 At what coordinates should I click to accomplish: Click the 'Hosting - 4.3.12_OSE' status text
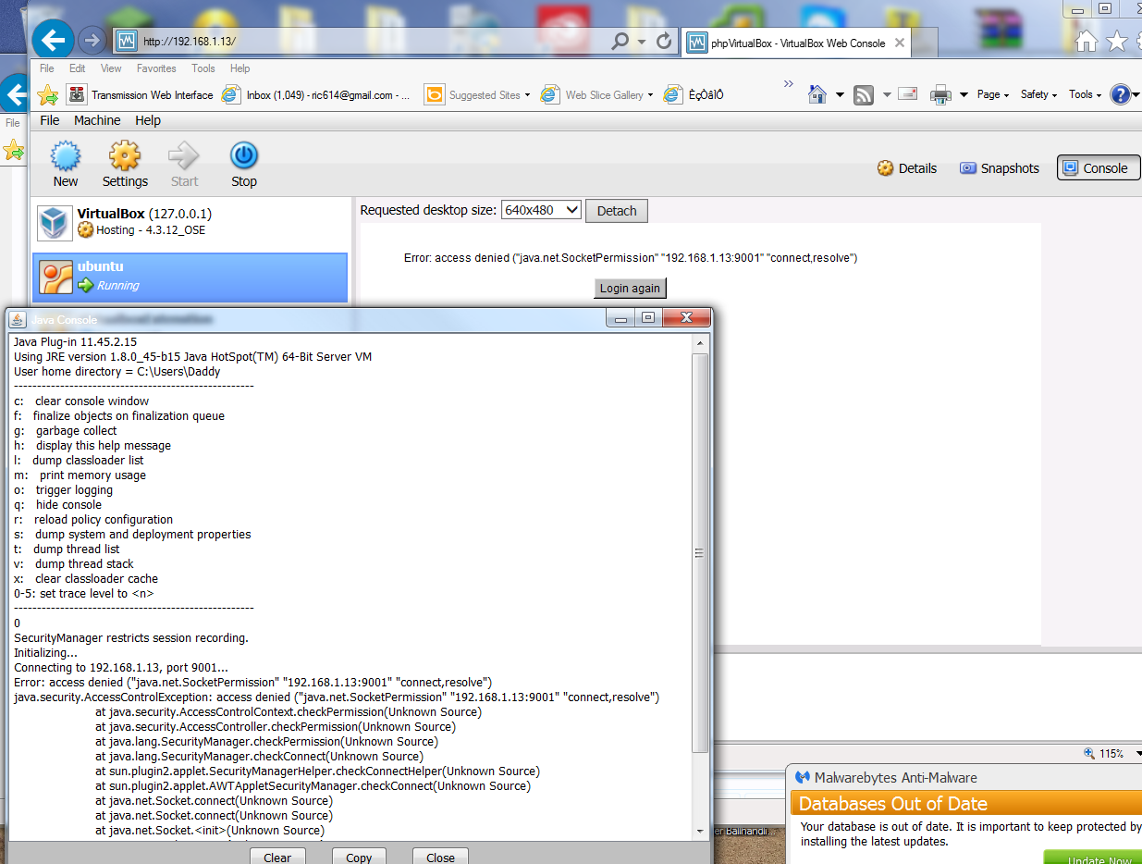click(x=151, y=230)
